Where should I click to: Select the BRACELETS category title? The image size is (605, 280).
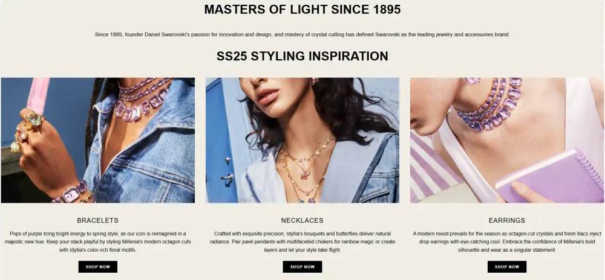97,220
